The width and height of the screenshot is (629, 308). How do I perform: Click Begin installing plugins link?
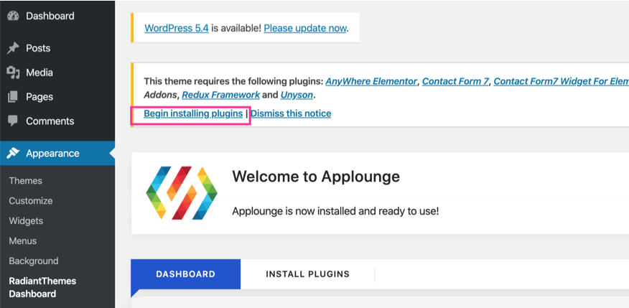pos(193,113)
